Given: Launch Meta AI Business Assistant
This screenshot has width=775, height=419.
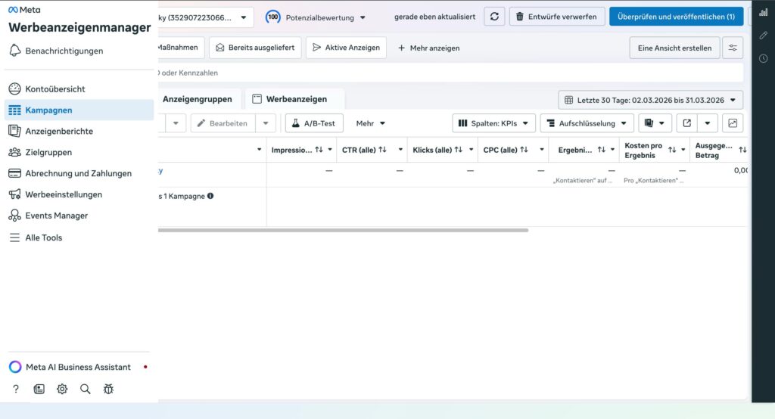Looking at the screenshot, I should point(78,367).
